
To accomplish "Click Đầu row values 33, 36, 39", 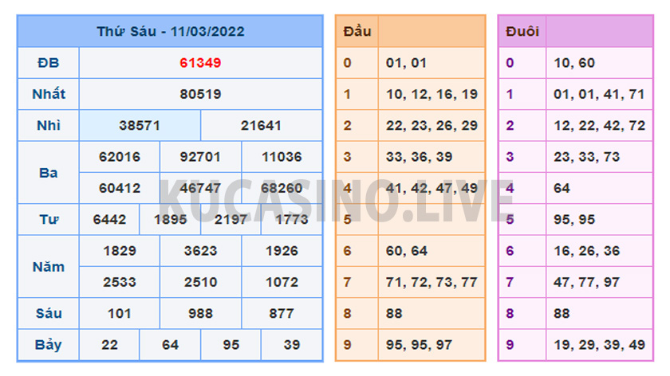I will [419, 157].
